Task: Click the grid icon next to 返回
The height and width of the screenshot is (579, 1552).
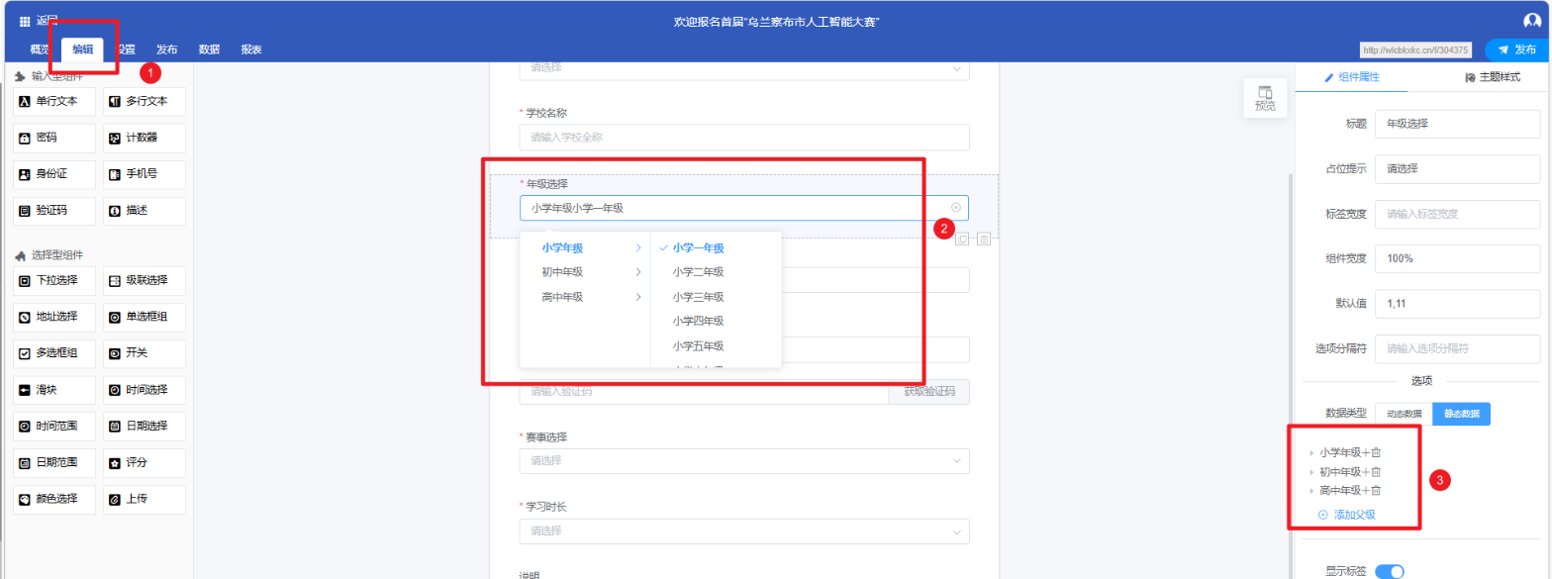Action: click(25, 21)
